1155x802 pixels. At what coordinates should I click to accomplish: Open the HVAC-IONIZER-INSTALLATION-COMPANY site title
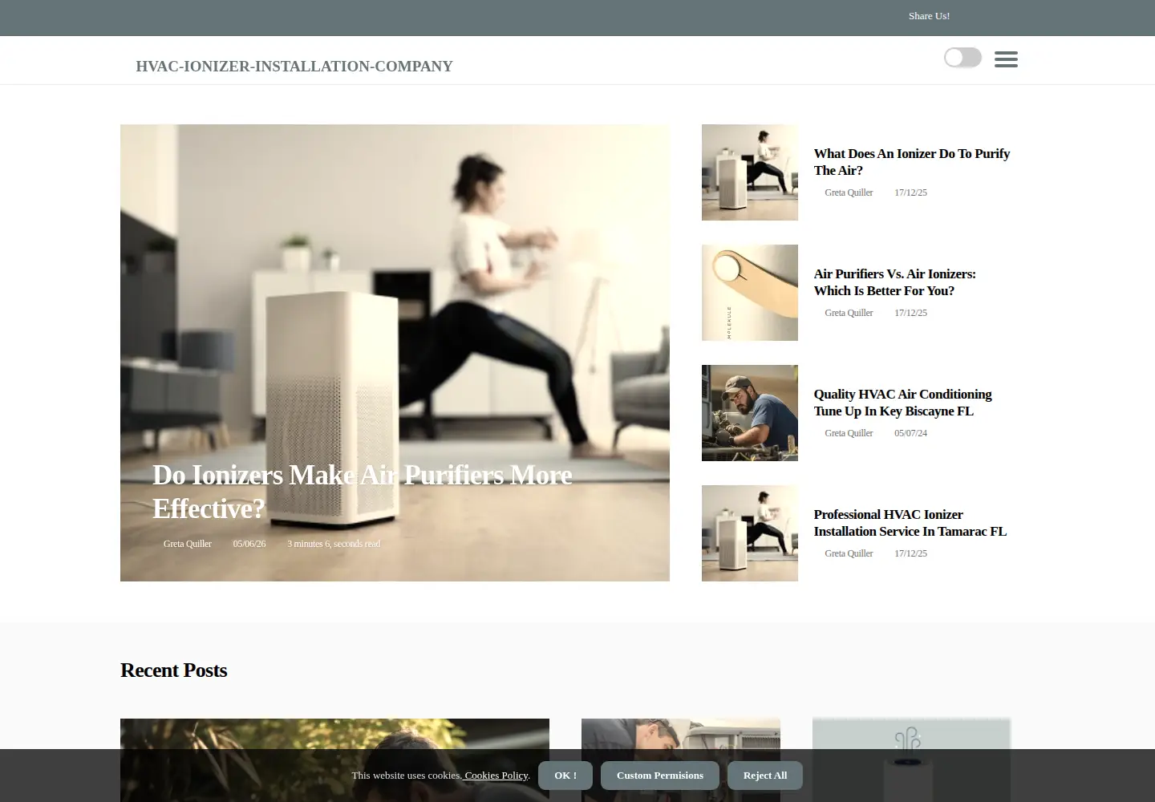[294, 66]
